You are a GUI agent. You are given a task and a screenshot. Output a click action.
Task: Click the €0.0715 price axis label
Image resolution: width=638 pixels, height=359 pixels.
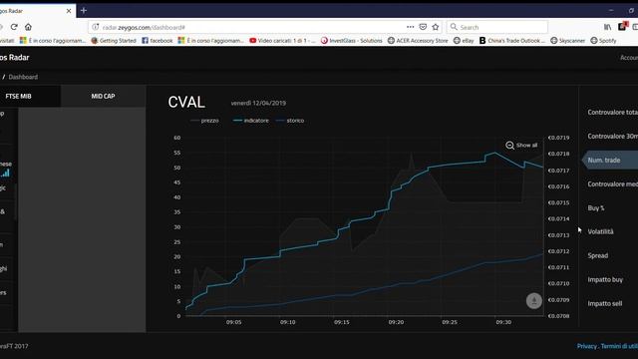pos(558,202)
